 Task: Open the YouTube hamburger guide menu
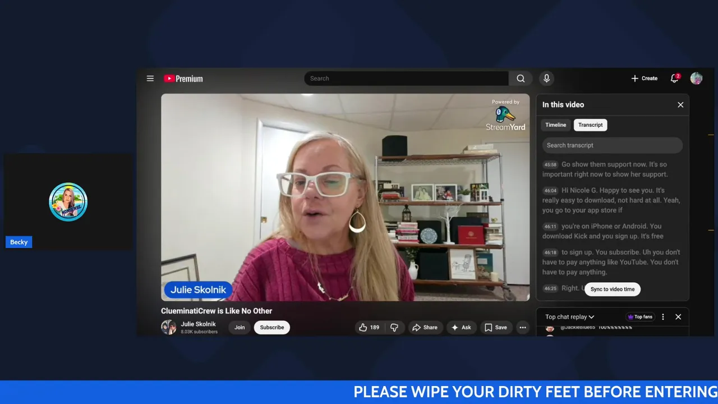click(x=150, y=79)
